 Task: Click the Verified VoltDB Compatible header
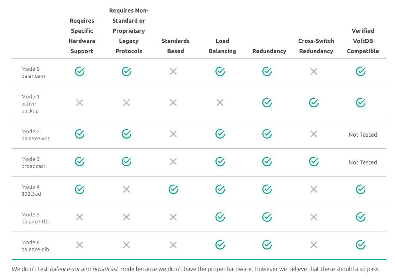click(x=363, y=41)
